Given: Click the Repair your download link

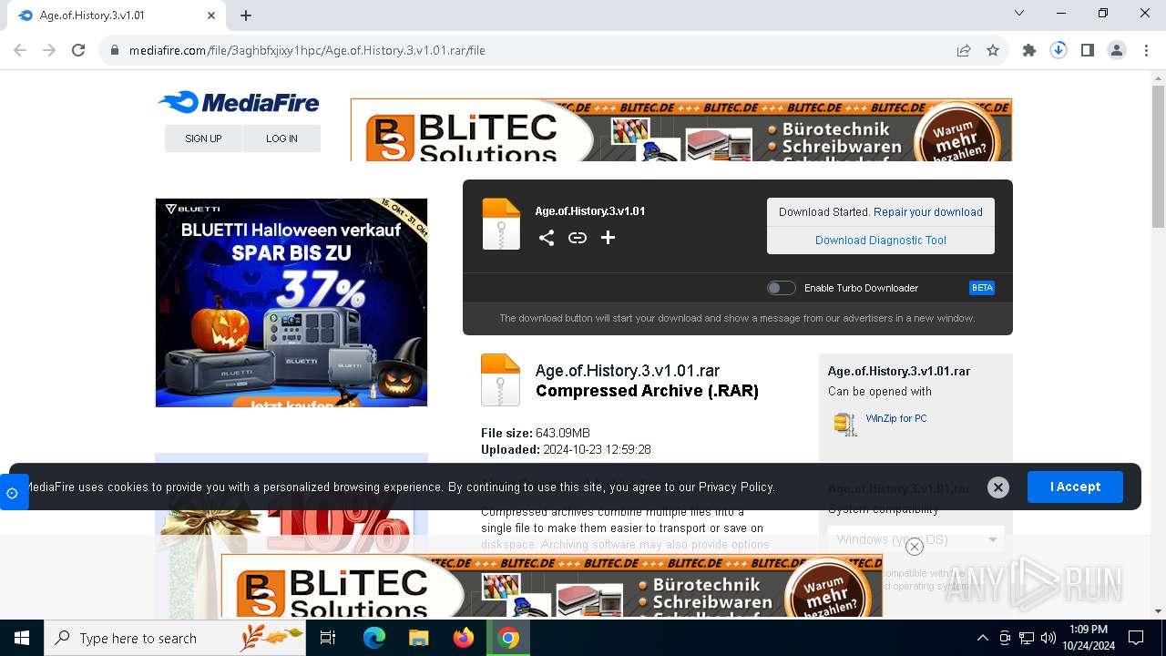Looking at the screenshot, I should coord(927,212).
